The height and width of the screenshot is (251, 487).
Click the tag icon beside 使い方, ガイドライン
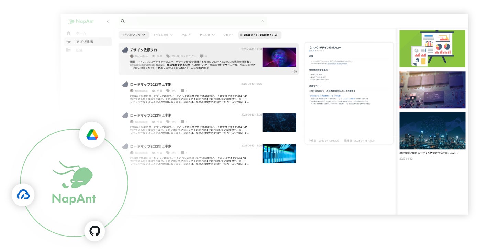click(168, 56)
